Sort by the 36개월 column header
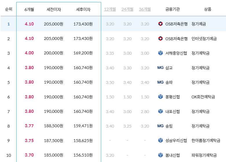 point(145,9)
